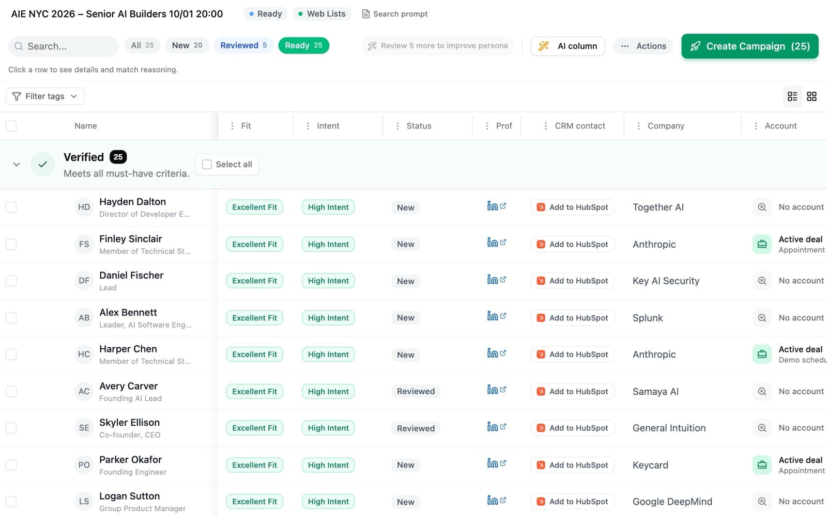827x516 pixels.
Task: Click the Ready status pill in header
Action: pyautogui.click(x=266, y=14)
